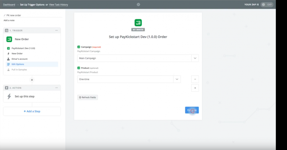This screenshot has width=287, height=150.
Task: Click the person icon for Elmar's account
Action: click(8, 59)
